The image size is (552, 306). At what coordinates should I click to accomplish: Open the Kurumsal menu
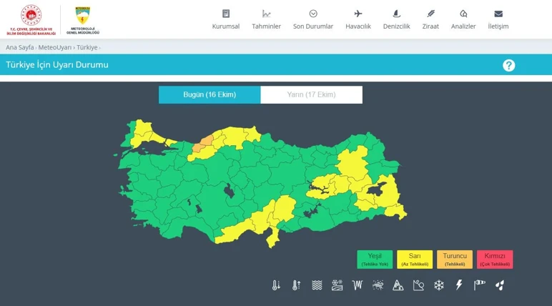[226, 20]
